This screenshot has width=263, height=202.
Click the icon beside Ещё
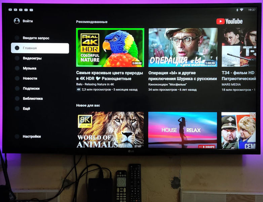17,109
